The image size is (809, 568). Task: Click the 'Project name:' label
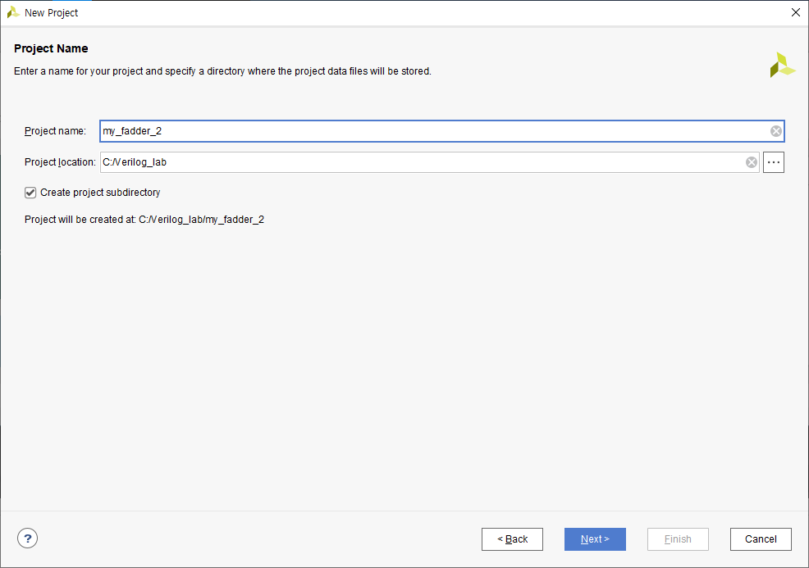pyautogui.click(x=55, y=131)
